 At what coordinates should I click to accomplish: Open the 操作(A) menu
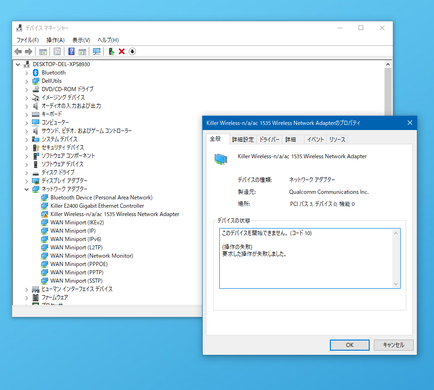coord(56,40)
